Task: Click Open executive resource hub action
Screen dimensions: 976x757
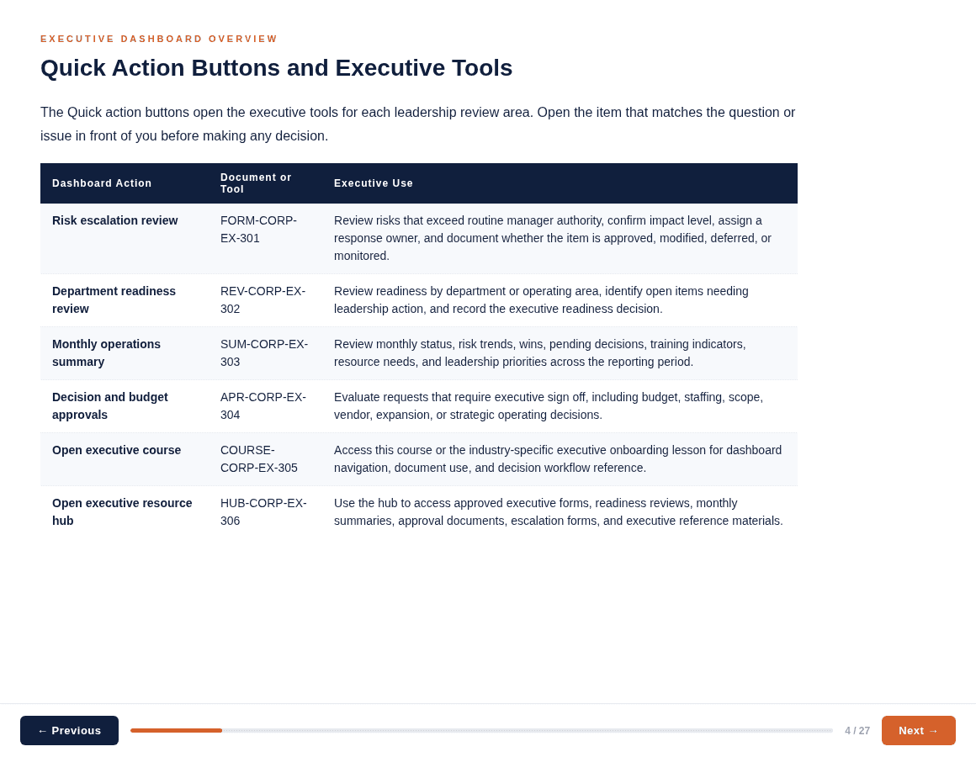Action: coord(122,512)
